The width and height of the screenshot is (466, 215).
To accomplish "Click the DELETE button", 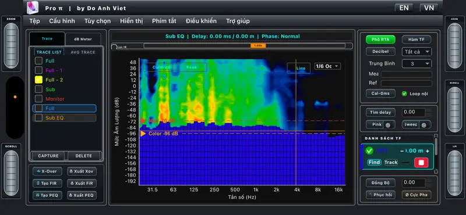I will pyautogui.click(x=84, y=156).
